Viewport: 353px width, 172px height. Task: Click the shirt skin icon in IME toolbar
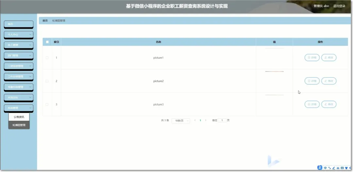[x=346, y=168]
